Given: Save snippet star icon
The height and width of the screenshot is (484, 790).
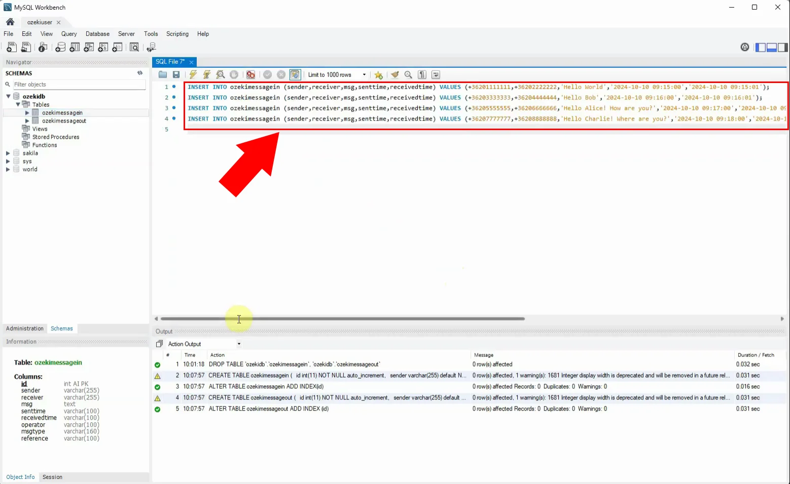Looking at the screenshot, I should tap(378, 75).
